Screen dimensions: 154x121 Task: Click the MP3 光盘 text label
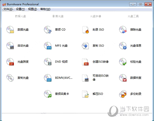[61, 45]
